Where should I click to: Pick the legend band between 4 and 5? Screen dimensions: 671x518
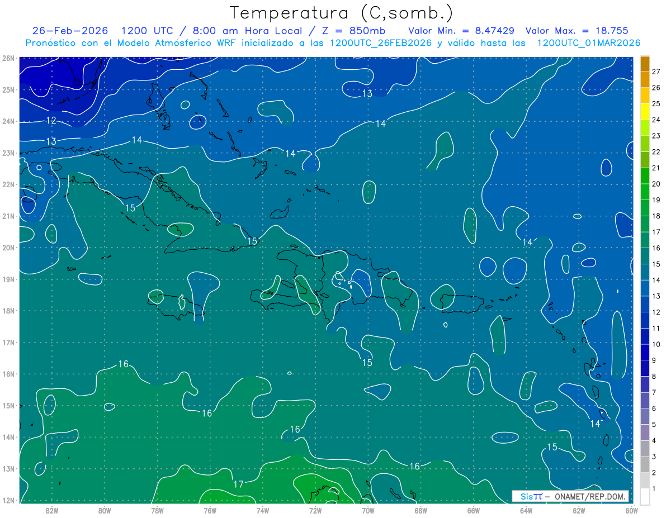pos(645,432)
